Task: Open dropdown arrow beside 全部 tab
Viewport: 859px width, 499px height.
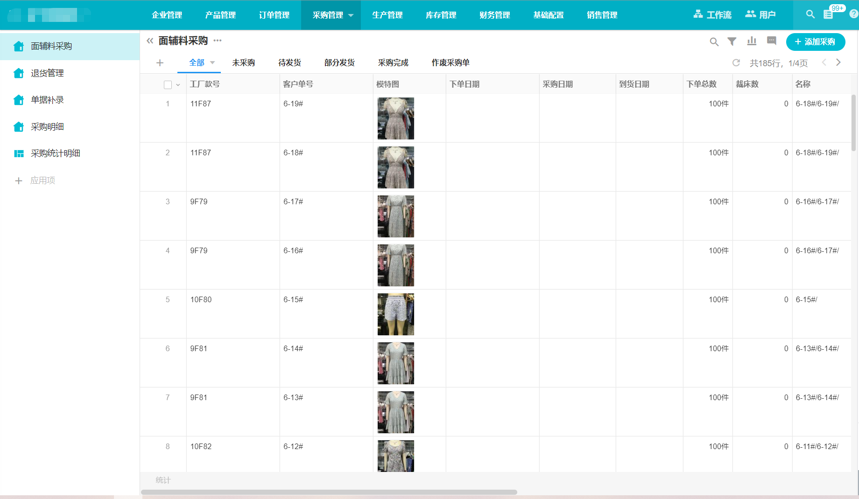Action: [212, 62]
